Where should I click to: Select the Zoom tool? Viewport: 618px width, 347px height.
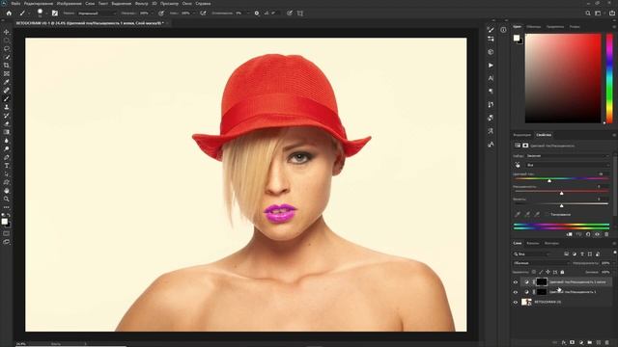pos(7,200)
